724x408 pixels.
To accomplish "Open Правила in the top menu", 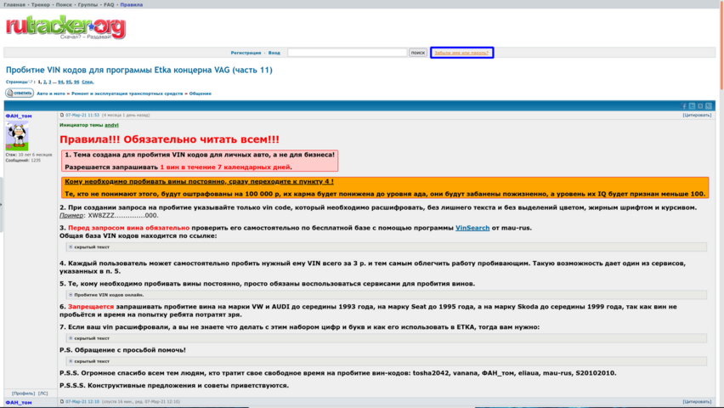I will click(x=132, y=4).
